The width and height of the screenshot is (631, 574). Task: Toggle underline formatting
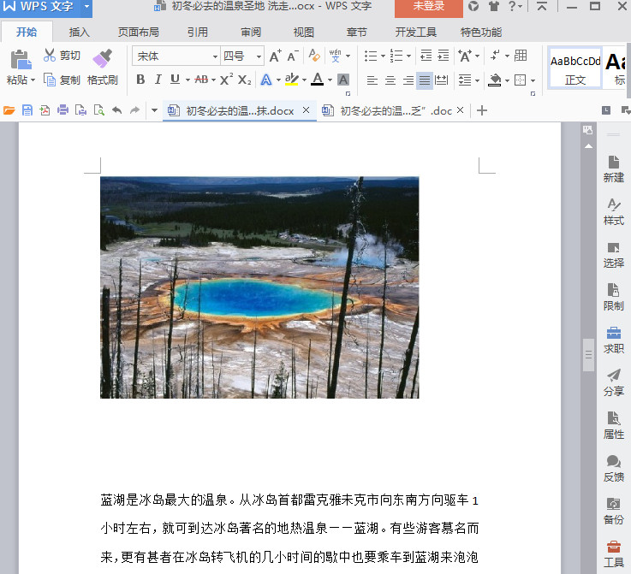tap(175, 80)
